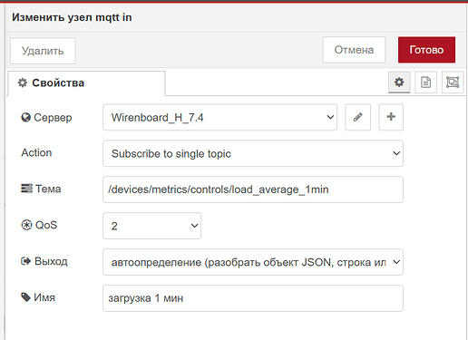
Task: Click the edit server pencil icon
Action: point(358,117)
